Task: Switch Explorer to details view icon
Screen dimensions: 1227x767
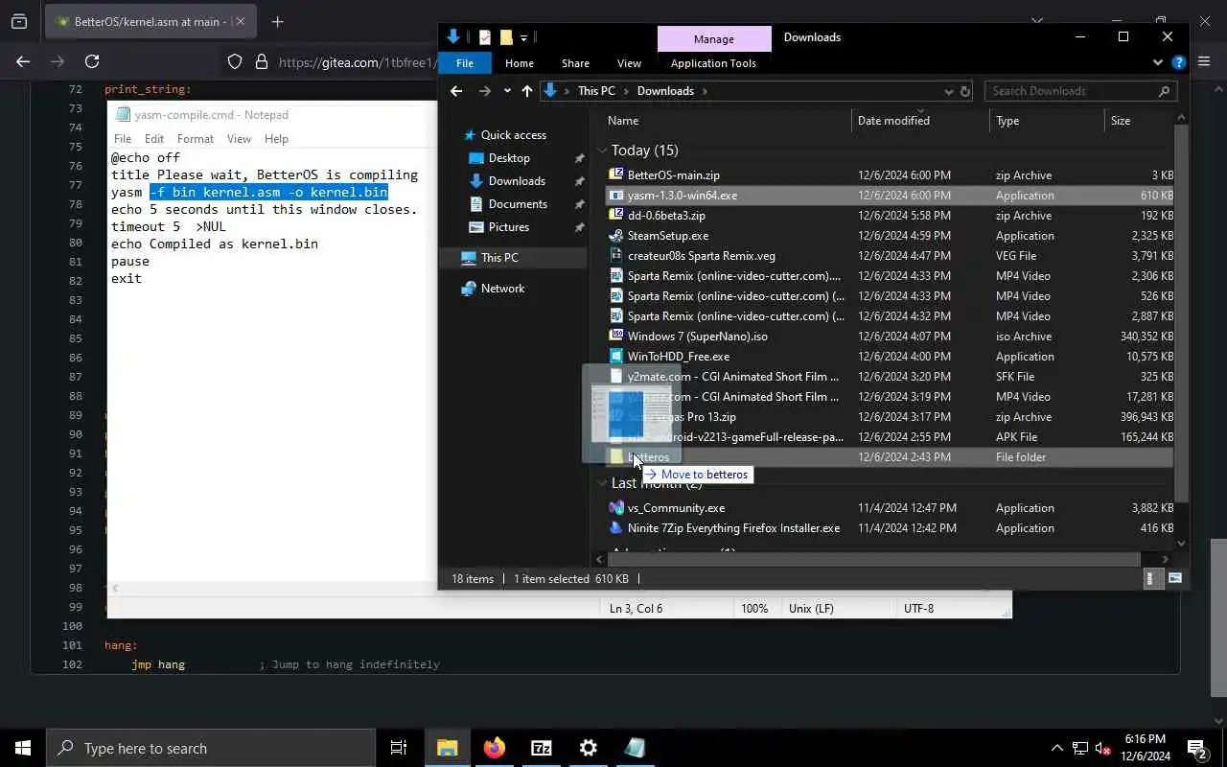Action: [x=1152, y=578]
